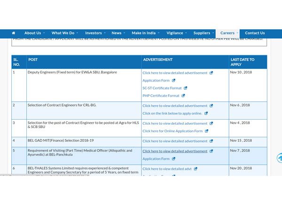Expand the Suppliers dropdown arrow
The width and height of the screenshot is (282, 211).
(x=213, y=33)
